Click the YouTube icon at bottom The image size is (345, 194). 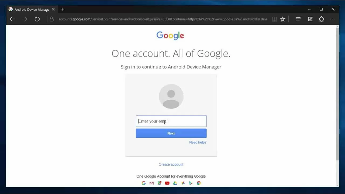click(x=167, y=183)
